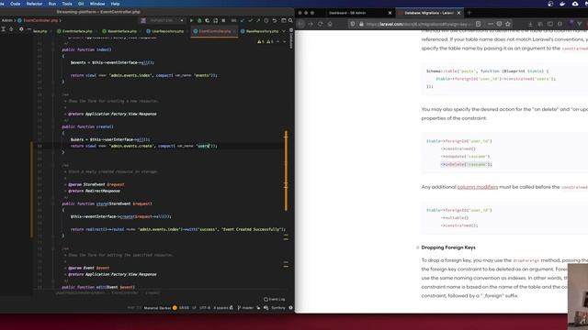Click the 'public function store' declaration

[x=107, y=203]
